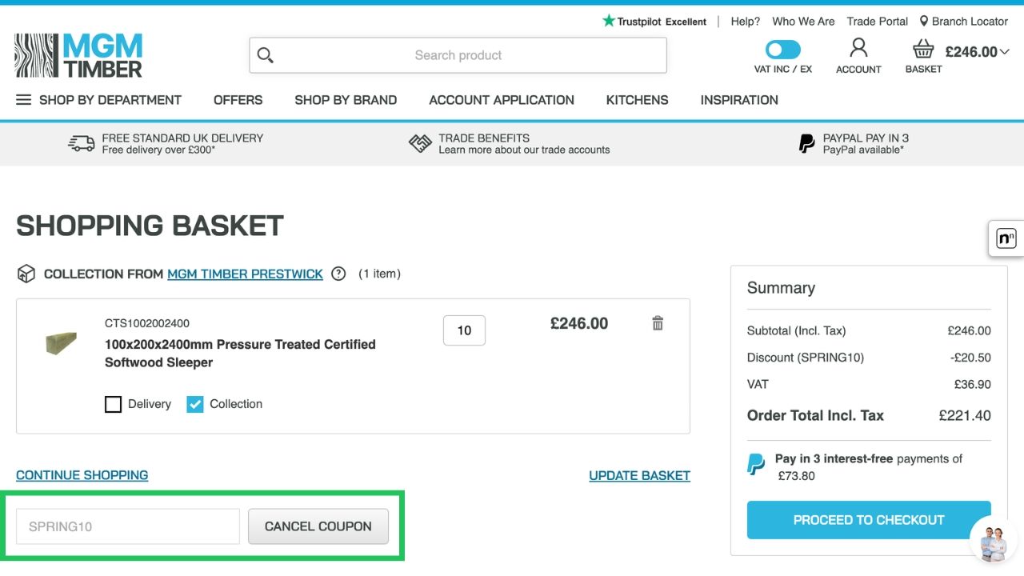This screenshot has width=1024, height=576.
Task: Open the Shop by Brand menu
Action: 346,100
